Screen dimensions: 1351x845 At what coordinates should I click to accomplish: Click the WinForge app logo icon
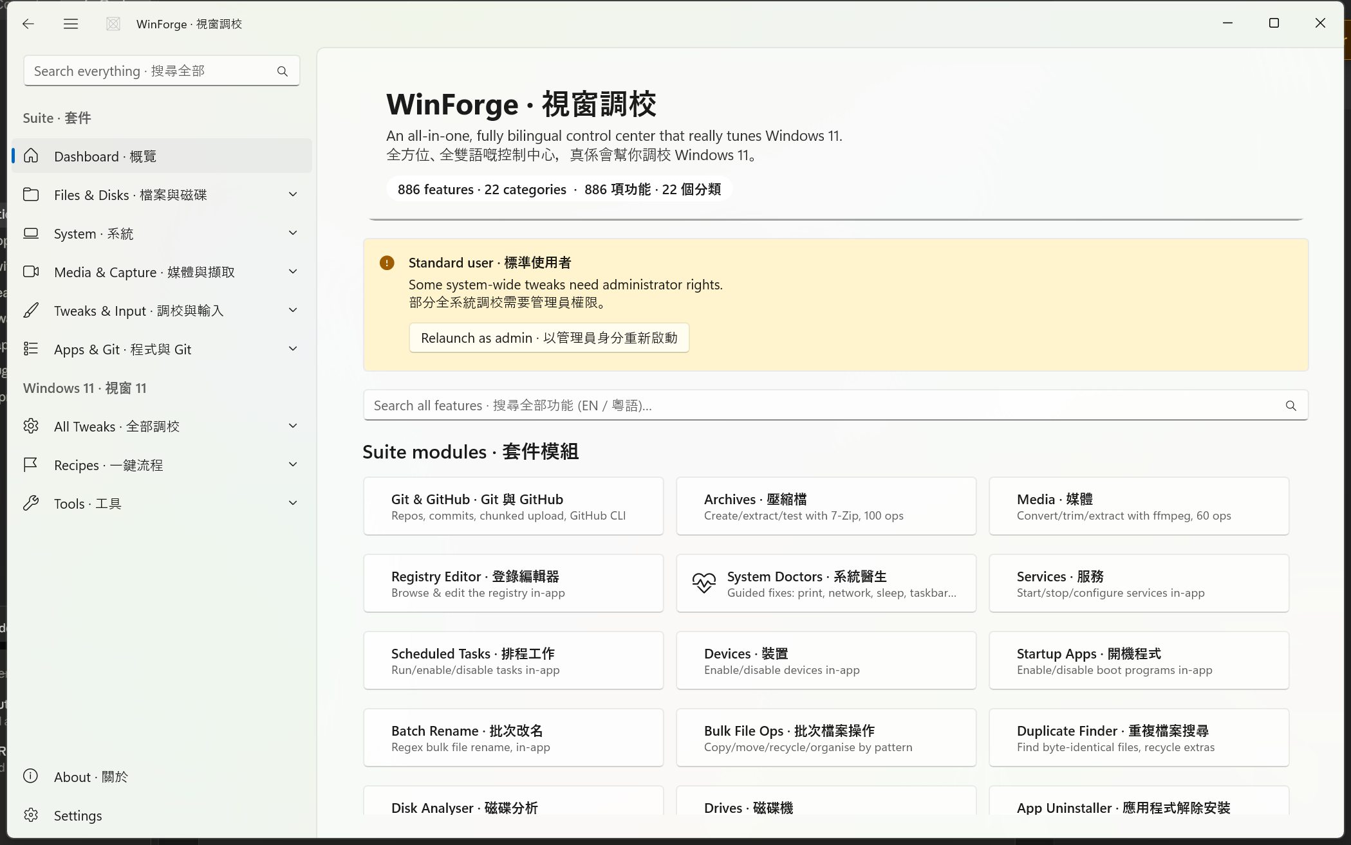point(113,24)
